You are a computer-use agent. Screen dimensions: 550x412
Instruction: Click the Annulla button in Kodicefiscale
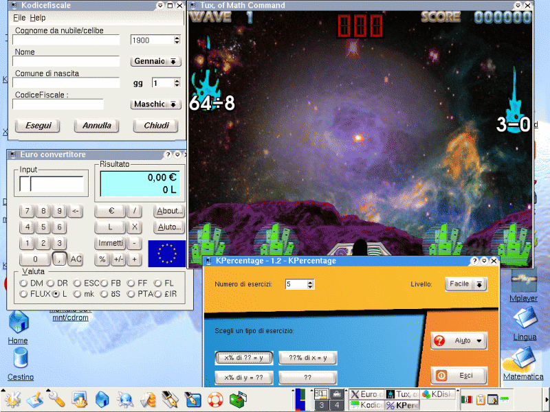(97, 126)
